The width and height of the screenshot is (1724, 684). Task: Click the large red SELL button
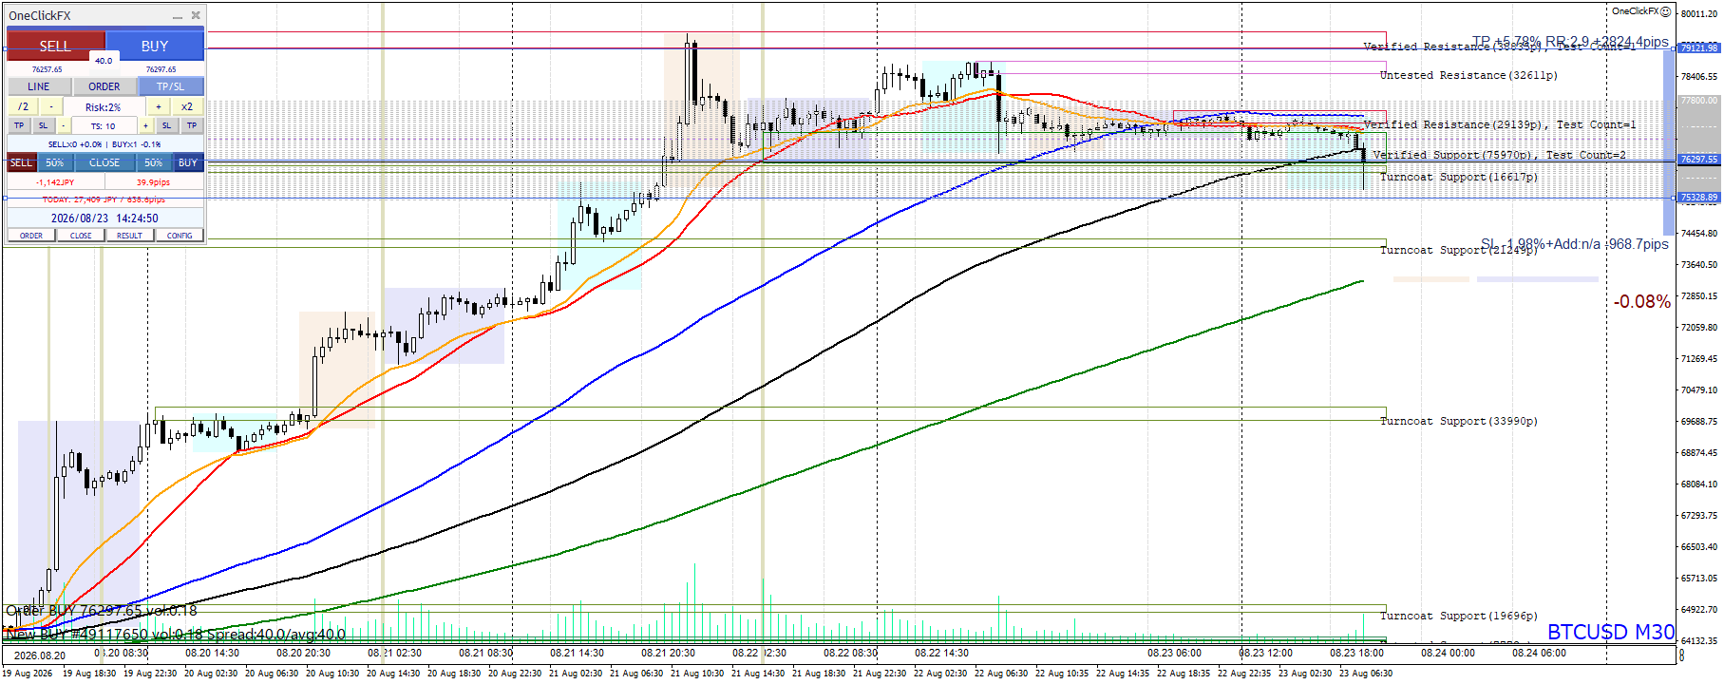(55, 46)
